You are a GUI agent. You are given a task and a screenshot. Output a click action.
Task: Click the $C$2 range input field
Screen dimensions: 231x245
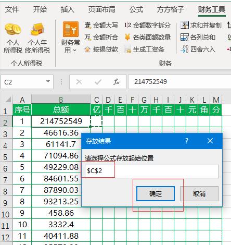[152, 171]
